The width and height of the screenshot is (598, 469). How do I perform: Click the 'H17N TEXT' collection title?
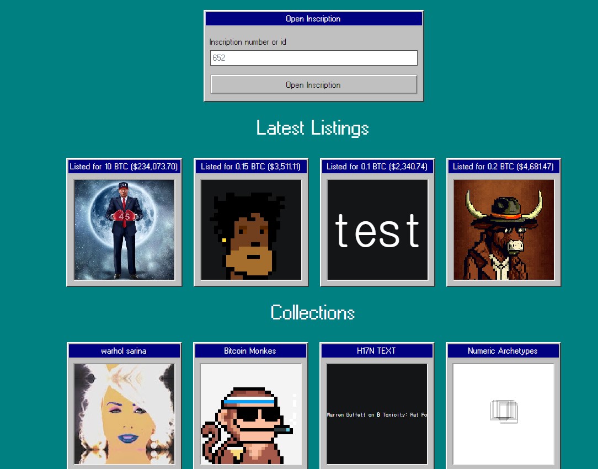tap(377, 351)
